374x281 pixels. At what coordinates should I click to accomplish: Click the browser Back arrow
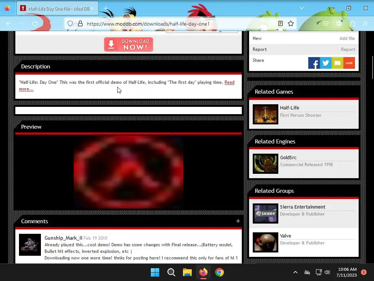pyautogui.click(x=9, y=24)
